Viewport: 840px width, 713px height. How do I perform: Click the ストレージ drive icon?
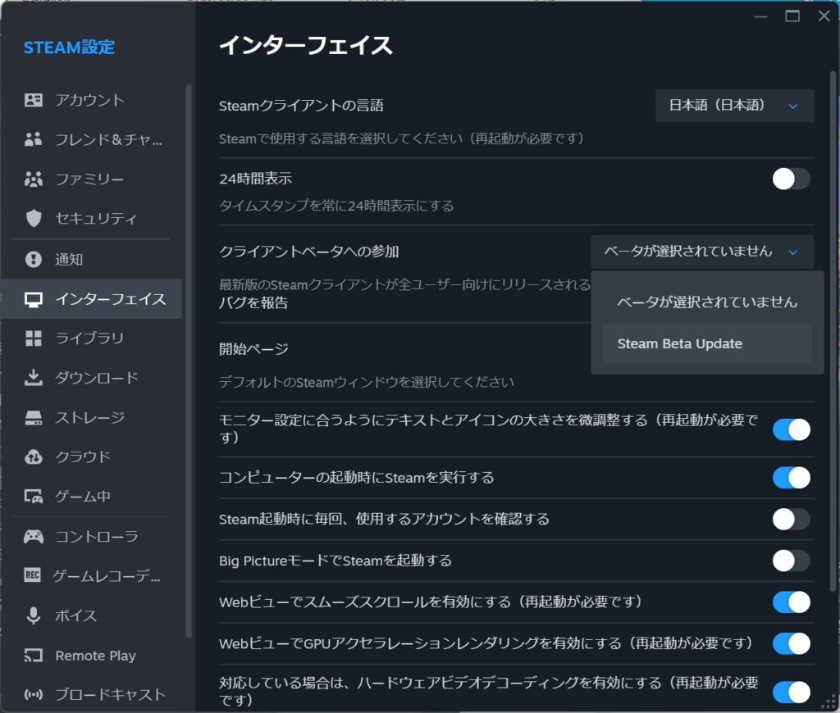click(x=33, y=417)
